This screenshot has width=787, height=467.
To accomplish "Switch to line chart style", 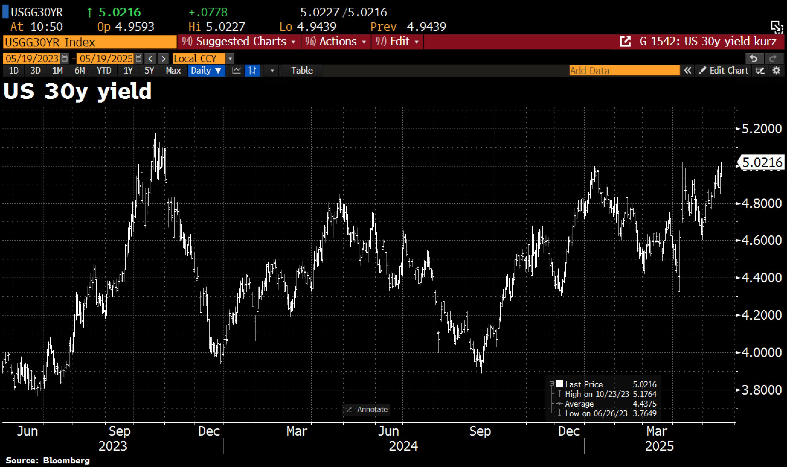I will [236, 71].
